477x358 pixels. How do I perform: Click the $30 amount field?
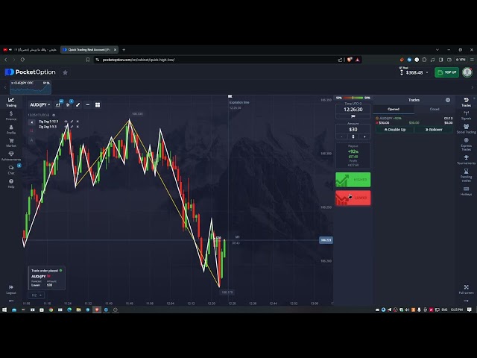(353, 129)
